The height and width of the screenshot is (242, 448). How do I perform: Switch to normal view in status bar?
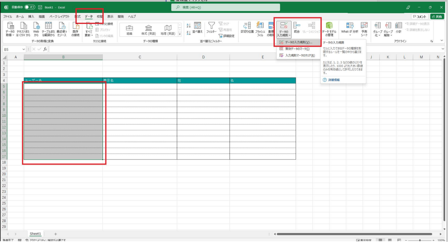click(x=380, y=240)
